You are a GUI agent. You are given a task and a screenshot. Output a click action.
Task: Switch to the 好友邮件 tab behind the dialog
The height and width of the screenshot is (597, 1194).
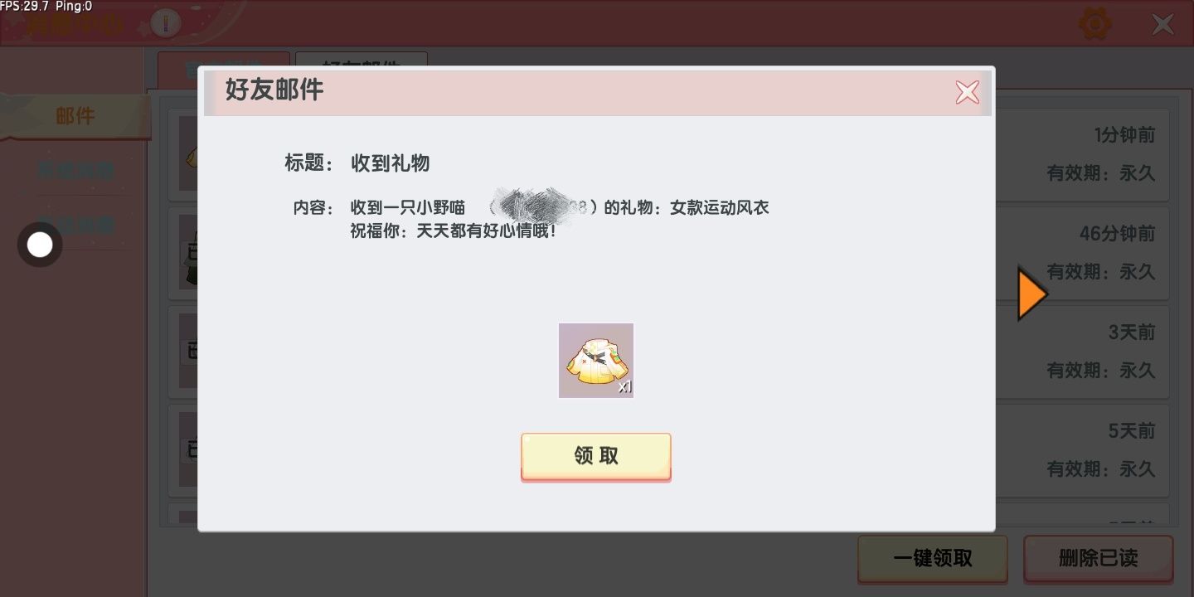(362, 63)
